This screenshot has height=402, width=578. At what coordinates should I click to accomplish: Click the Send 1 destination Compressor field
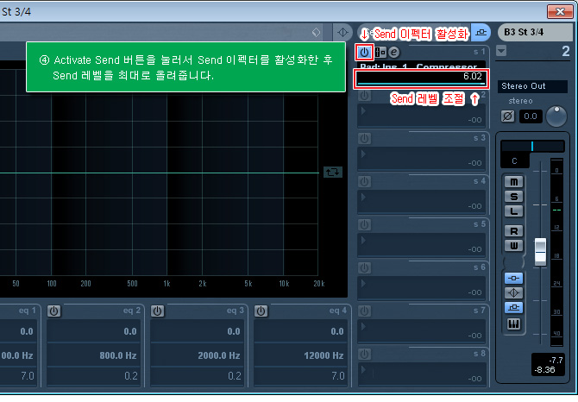tap(421, 66)
